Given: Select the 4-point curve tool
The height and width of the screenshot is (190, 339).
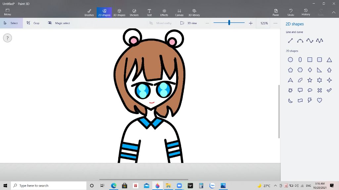Looking at the screenshot, I should click(310, 41).
